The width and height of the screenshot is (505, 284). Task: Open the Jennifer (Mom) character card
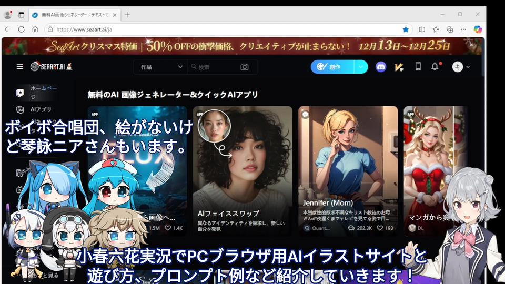click(x=348, y=170)
